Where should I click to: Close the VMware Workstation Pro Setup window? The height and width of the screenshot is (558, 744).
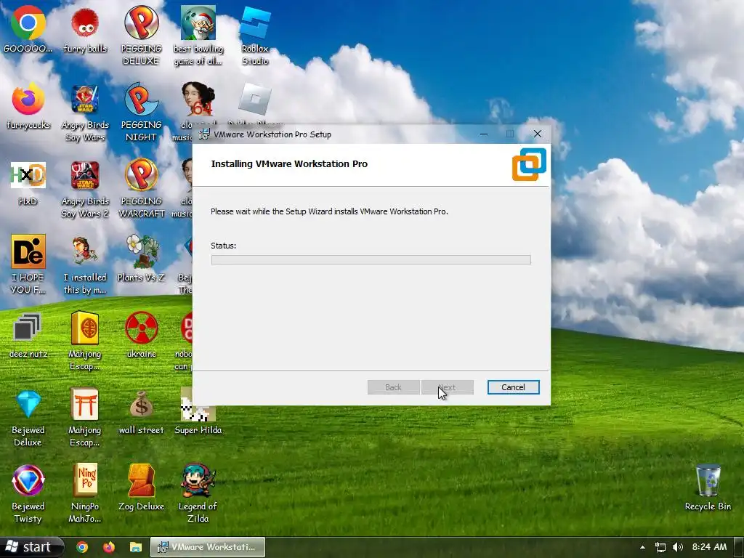pyautogui.click(x=538, y=134)
